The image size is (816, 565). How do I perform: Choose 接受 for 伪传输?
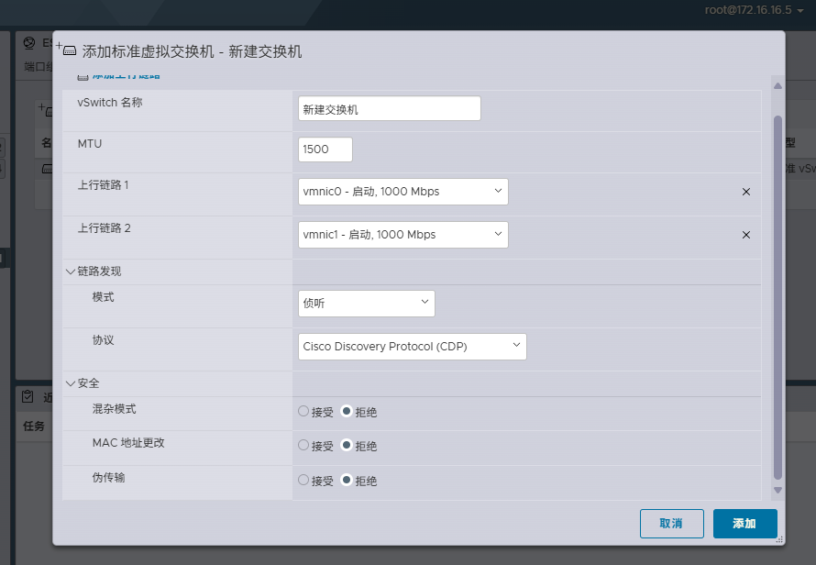303,480
